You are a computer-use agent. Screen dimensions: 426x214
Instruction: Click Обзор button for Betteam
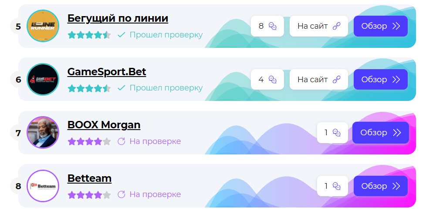tap(381, 186)
